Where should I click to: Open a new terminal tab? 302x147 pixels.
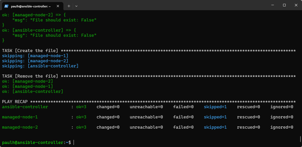point(69,6)
